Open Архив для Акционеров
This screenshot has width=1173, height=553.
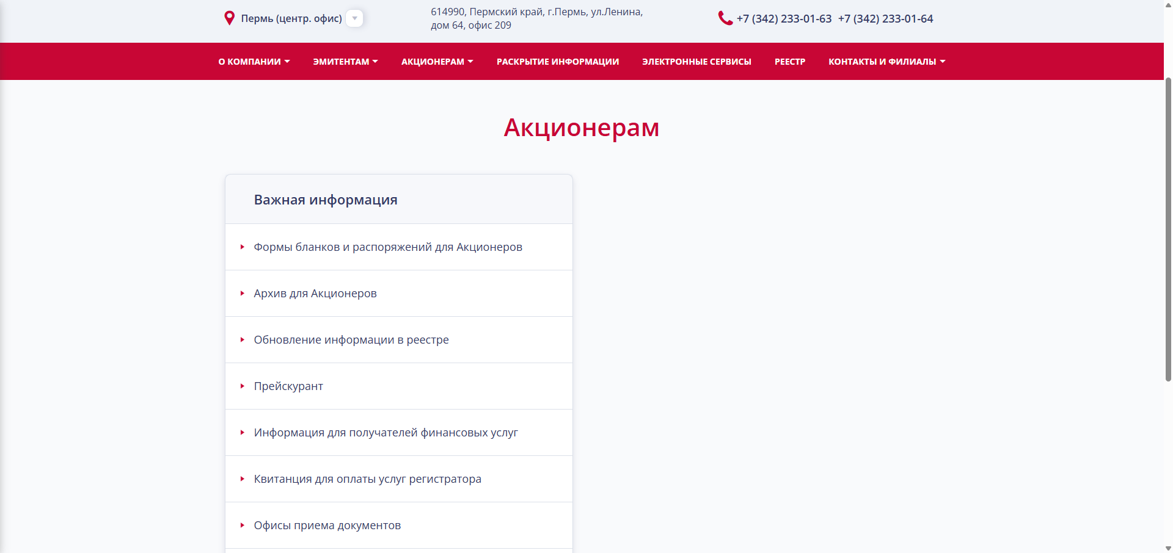(315, 294)
